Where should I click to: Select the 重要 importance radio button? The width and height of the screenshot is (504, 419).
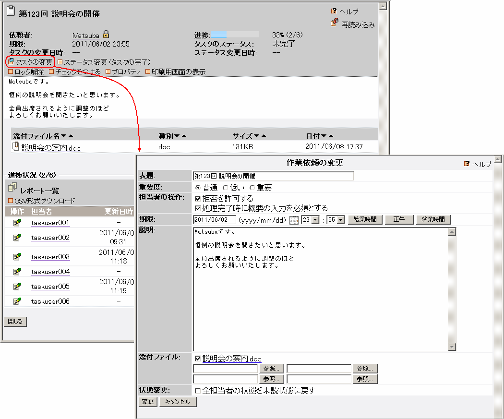252,188
